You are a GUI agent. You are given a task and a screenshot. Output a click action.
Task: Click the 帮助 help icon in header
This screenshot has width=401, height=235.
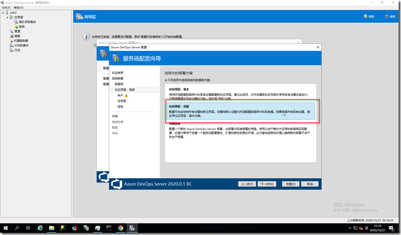pos(387,16)
